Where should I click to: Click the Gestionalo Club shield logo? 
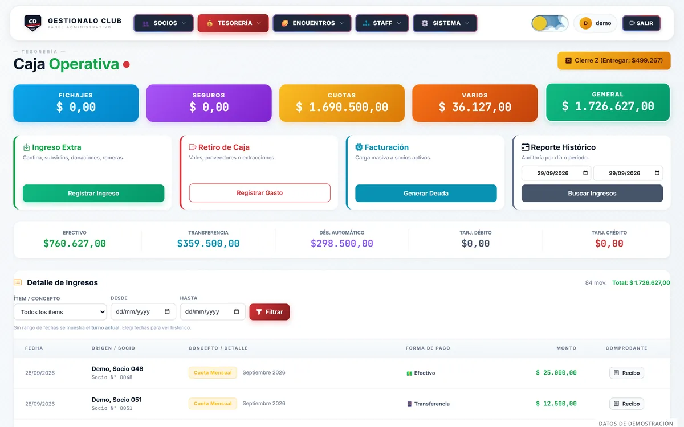(x=33, y=23)
